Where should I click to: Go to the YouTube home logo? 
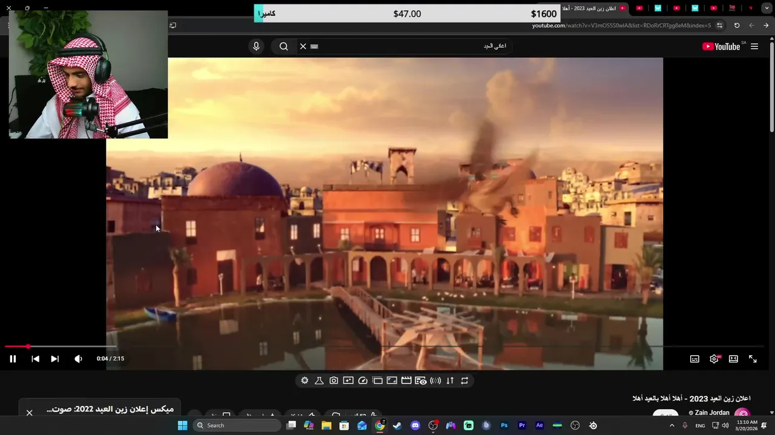click(721, 47)
